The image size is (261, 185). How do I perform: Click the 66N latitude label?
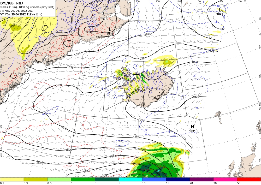click(259, 47)
